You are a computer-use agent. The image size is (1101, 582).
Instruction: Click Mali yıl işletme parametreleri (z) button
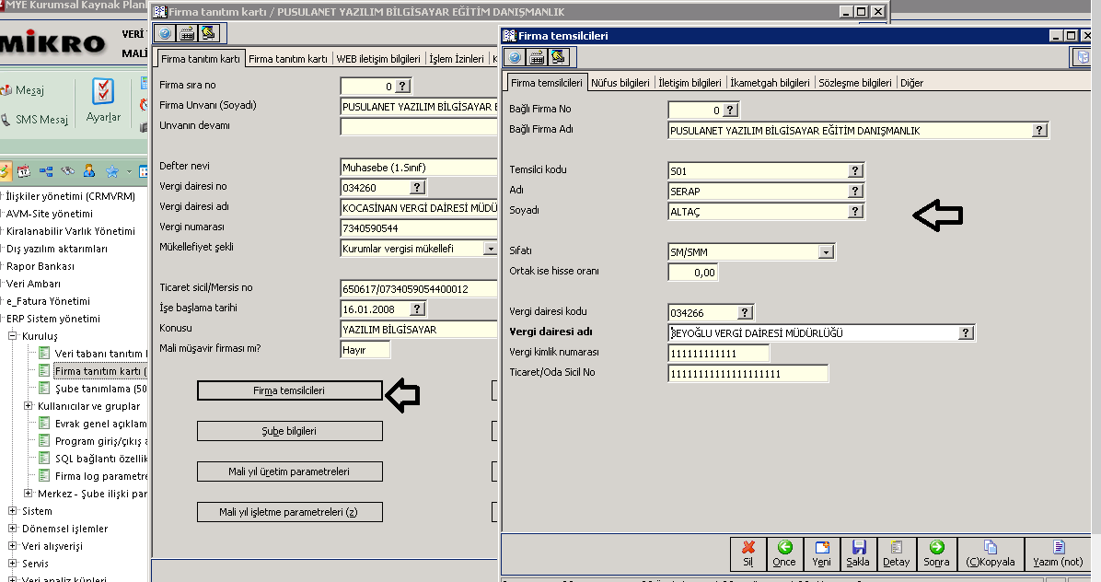(289, 512)
